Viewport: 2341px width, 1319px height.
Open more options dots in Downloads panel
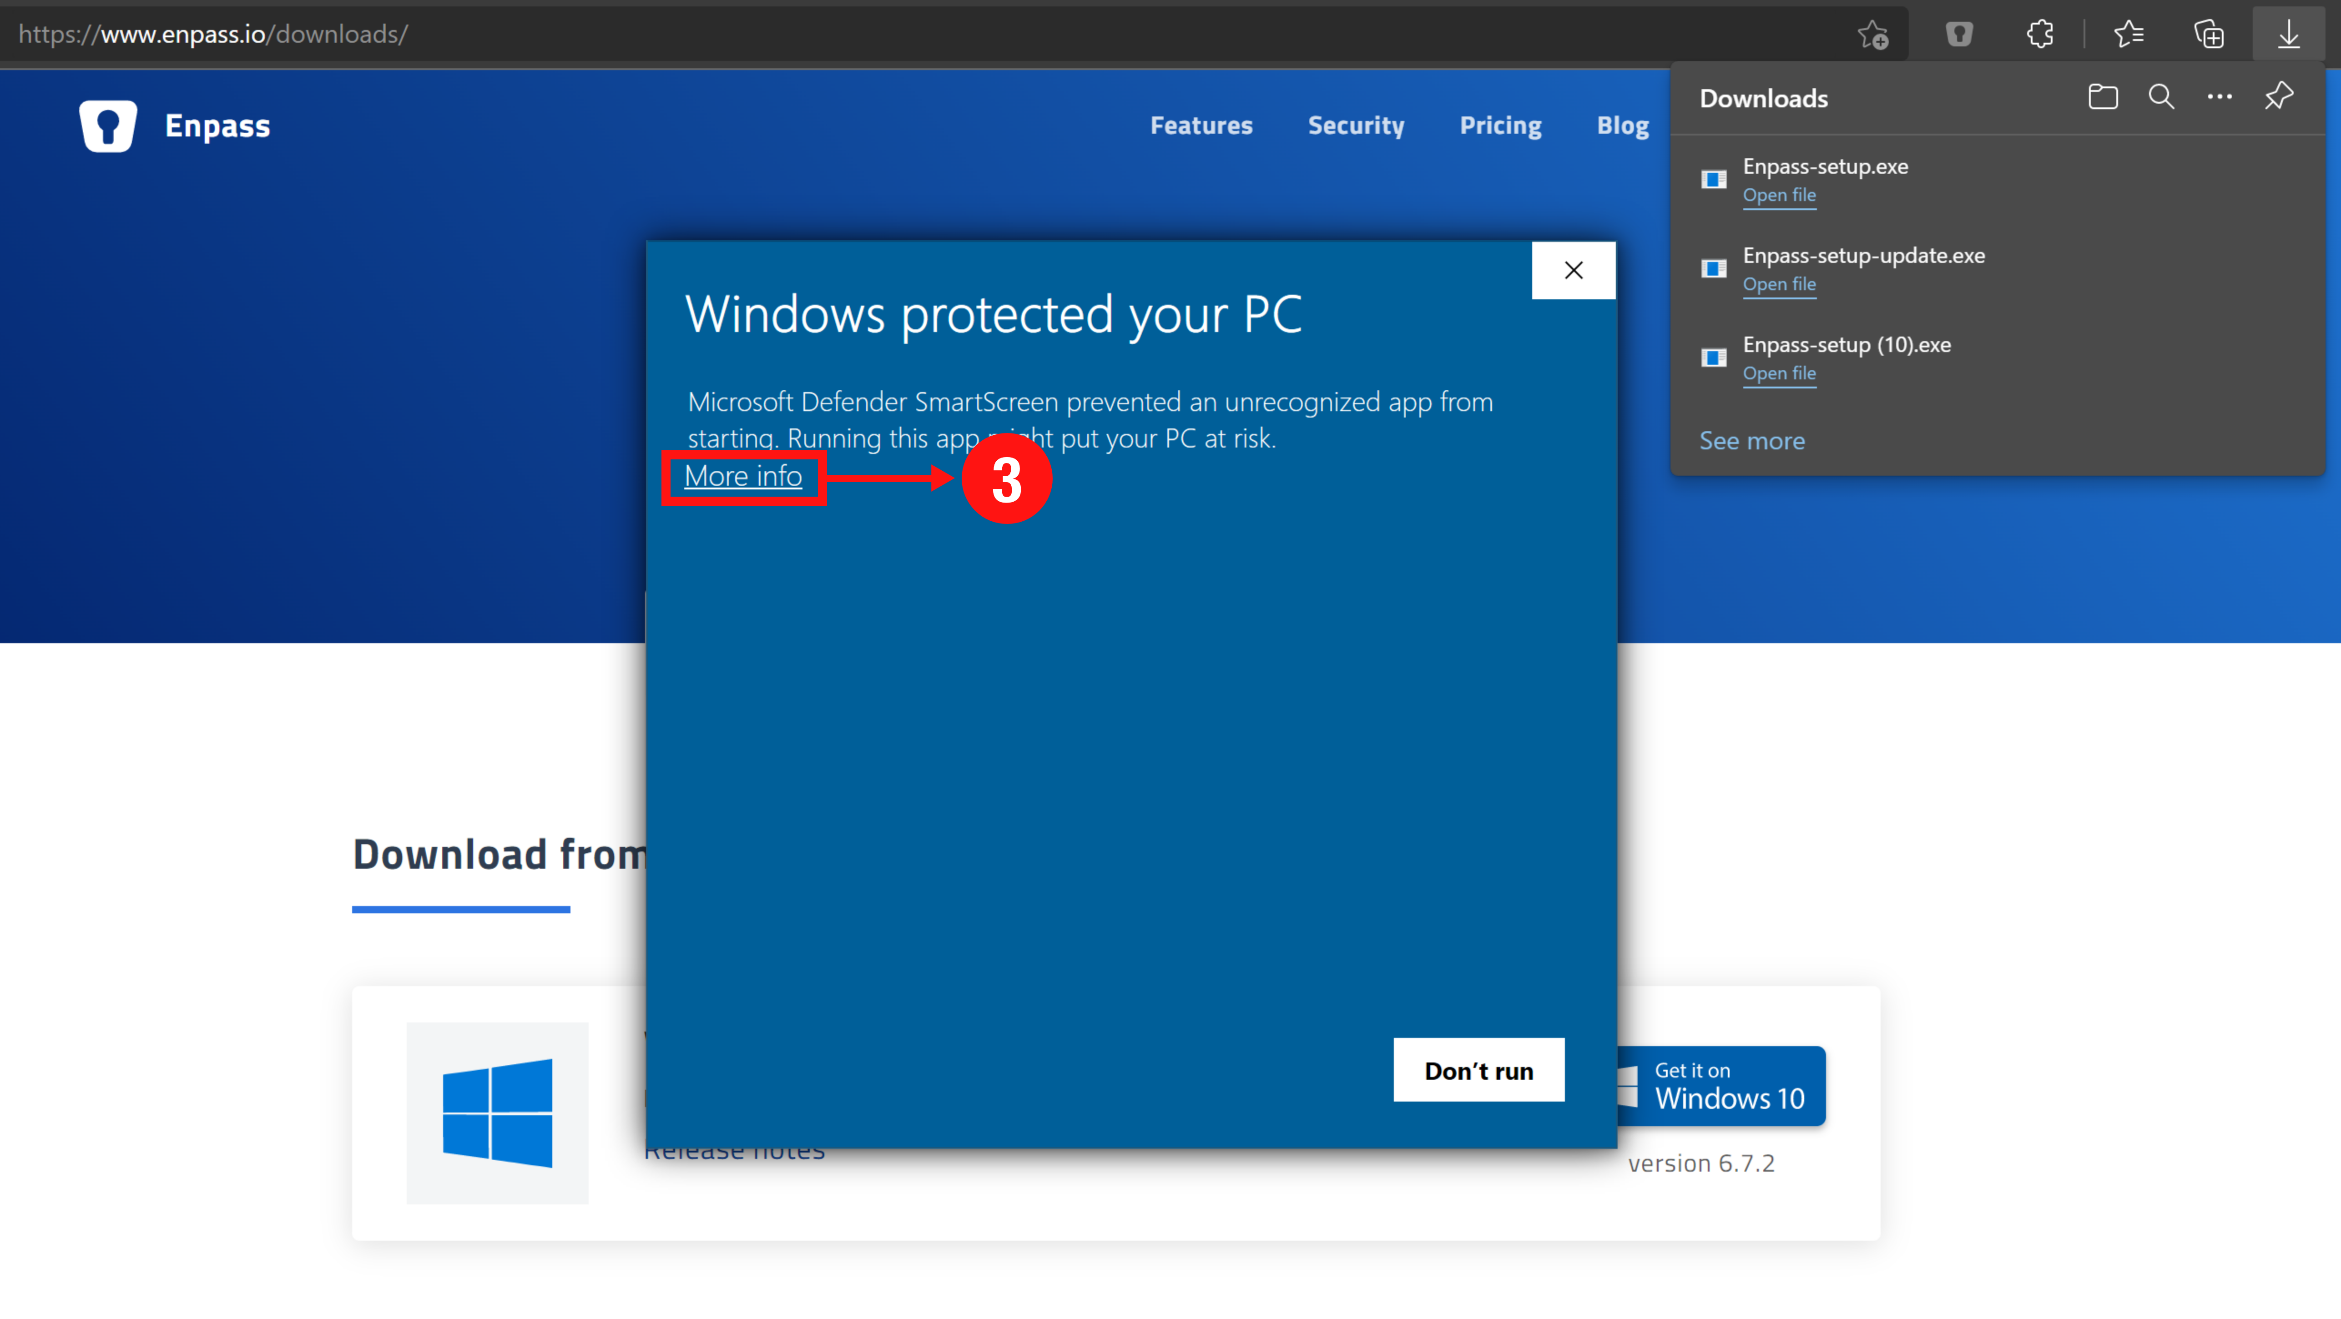click(2219, 97)
